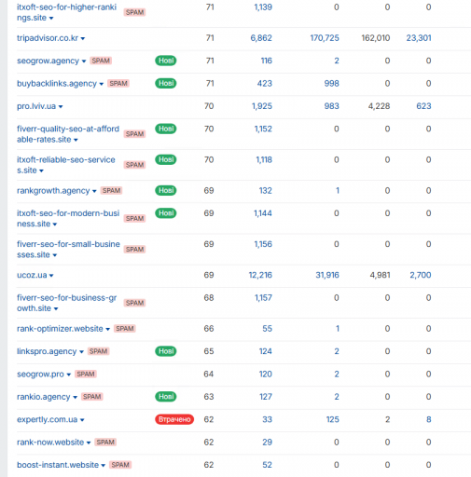Viewport: 471px width, 477px height.
Task: Open expertly.com.ua domain link
Action: (47, 419)
